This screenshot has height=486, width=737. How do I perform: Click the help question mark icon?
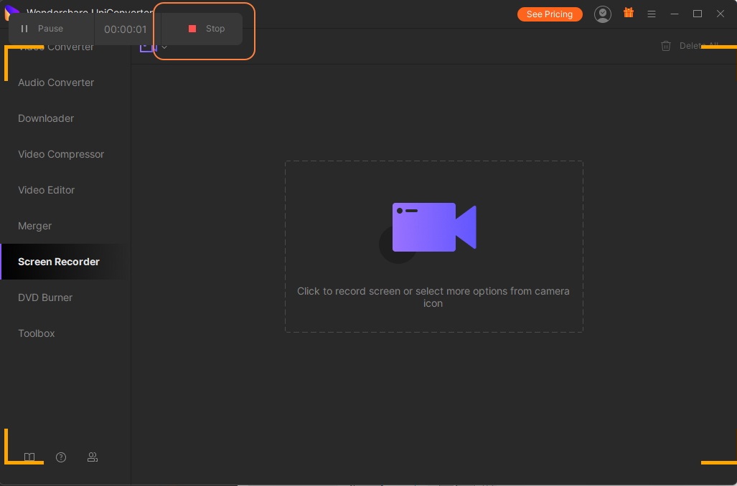tap(61, 457)
